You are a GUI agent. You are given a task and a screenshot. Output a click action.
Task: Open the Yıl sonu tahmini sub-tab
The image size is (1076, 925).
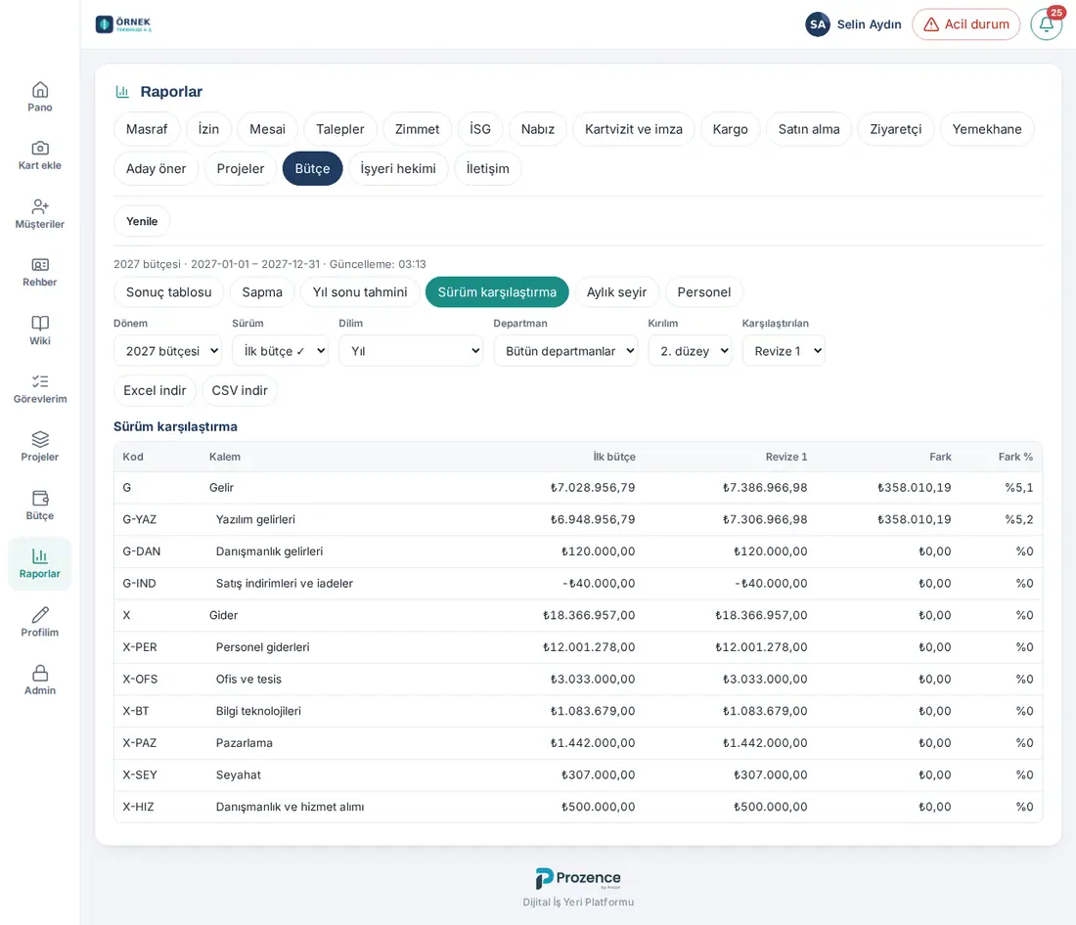[360, 292]
